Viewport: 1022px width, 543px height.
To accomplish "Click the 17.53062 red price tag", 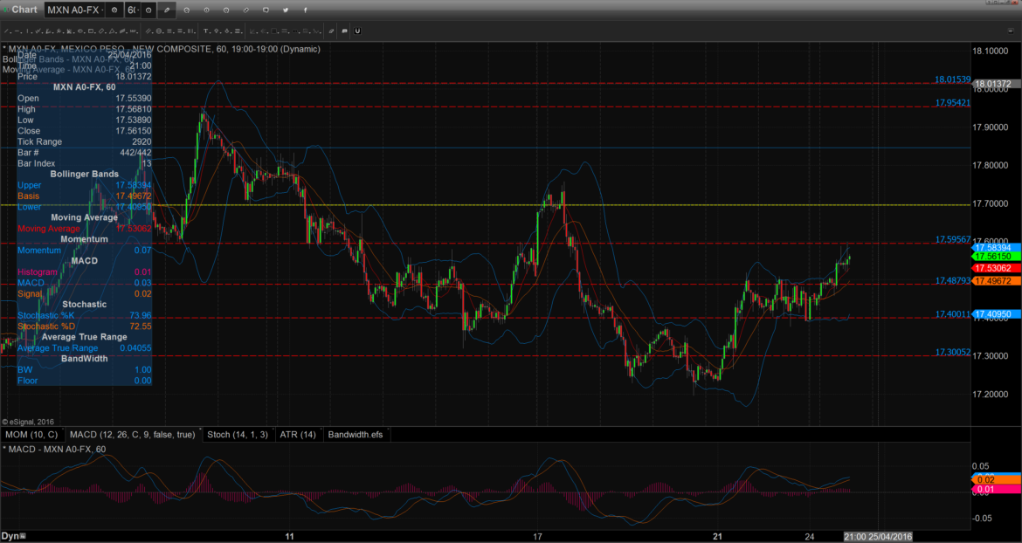I will coord(992,268).
